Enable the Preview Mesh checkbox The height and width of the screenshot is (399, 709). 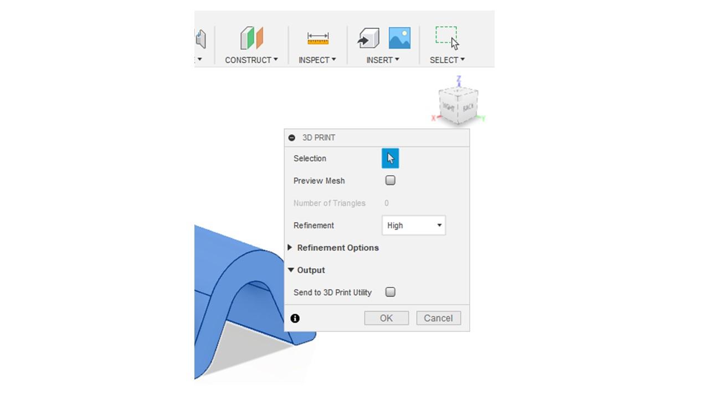click(390, 180)
